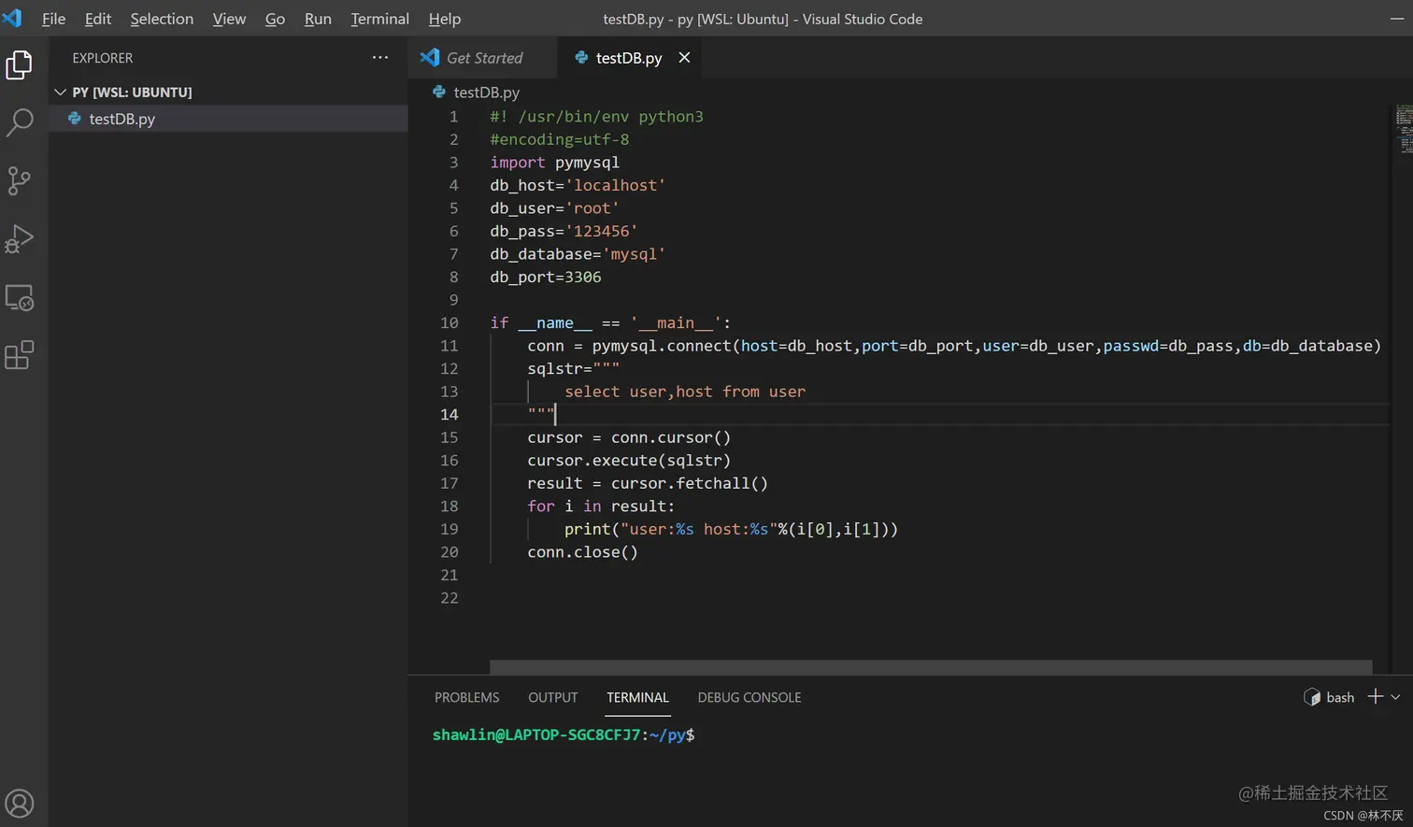Image resolution: width=1413 pixels, height=827 pixels.
Task: Open the Search view icon
Action: pyautogui.click(x=19, y=122)
